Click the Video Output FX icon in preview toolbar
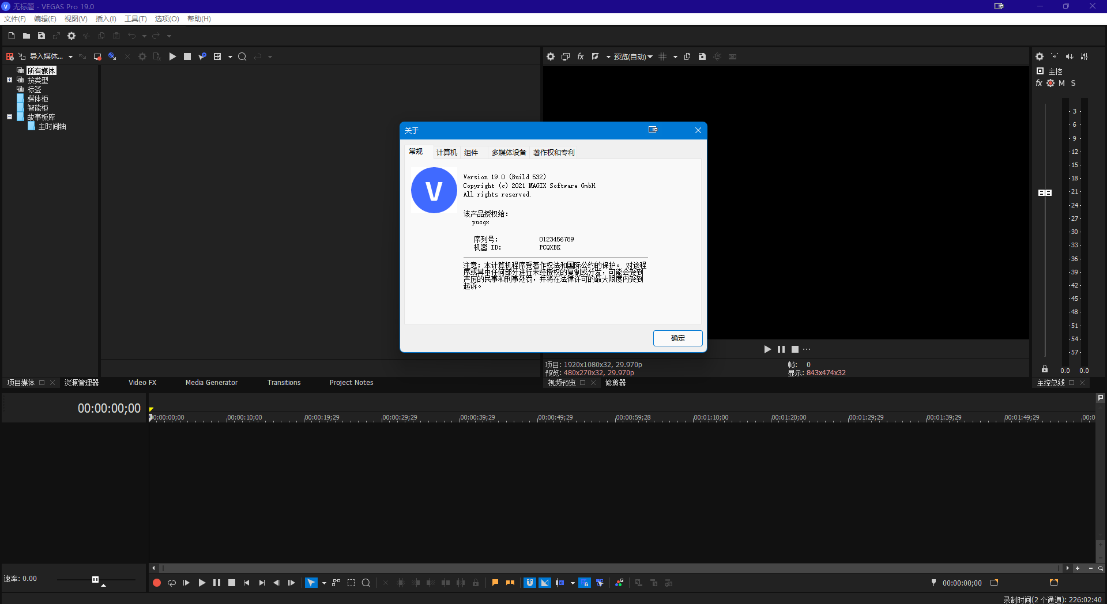The height and width of the screenshot is (604, 1107). pyautogui.click(x=581, y=56)
